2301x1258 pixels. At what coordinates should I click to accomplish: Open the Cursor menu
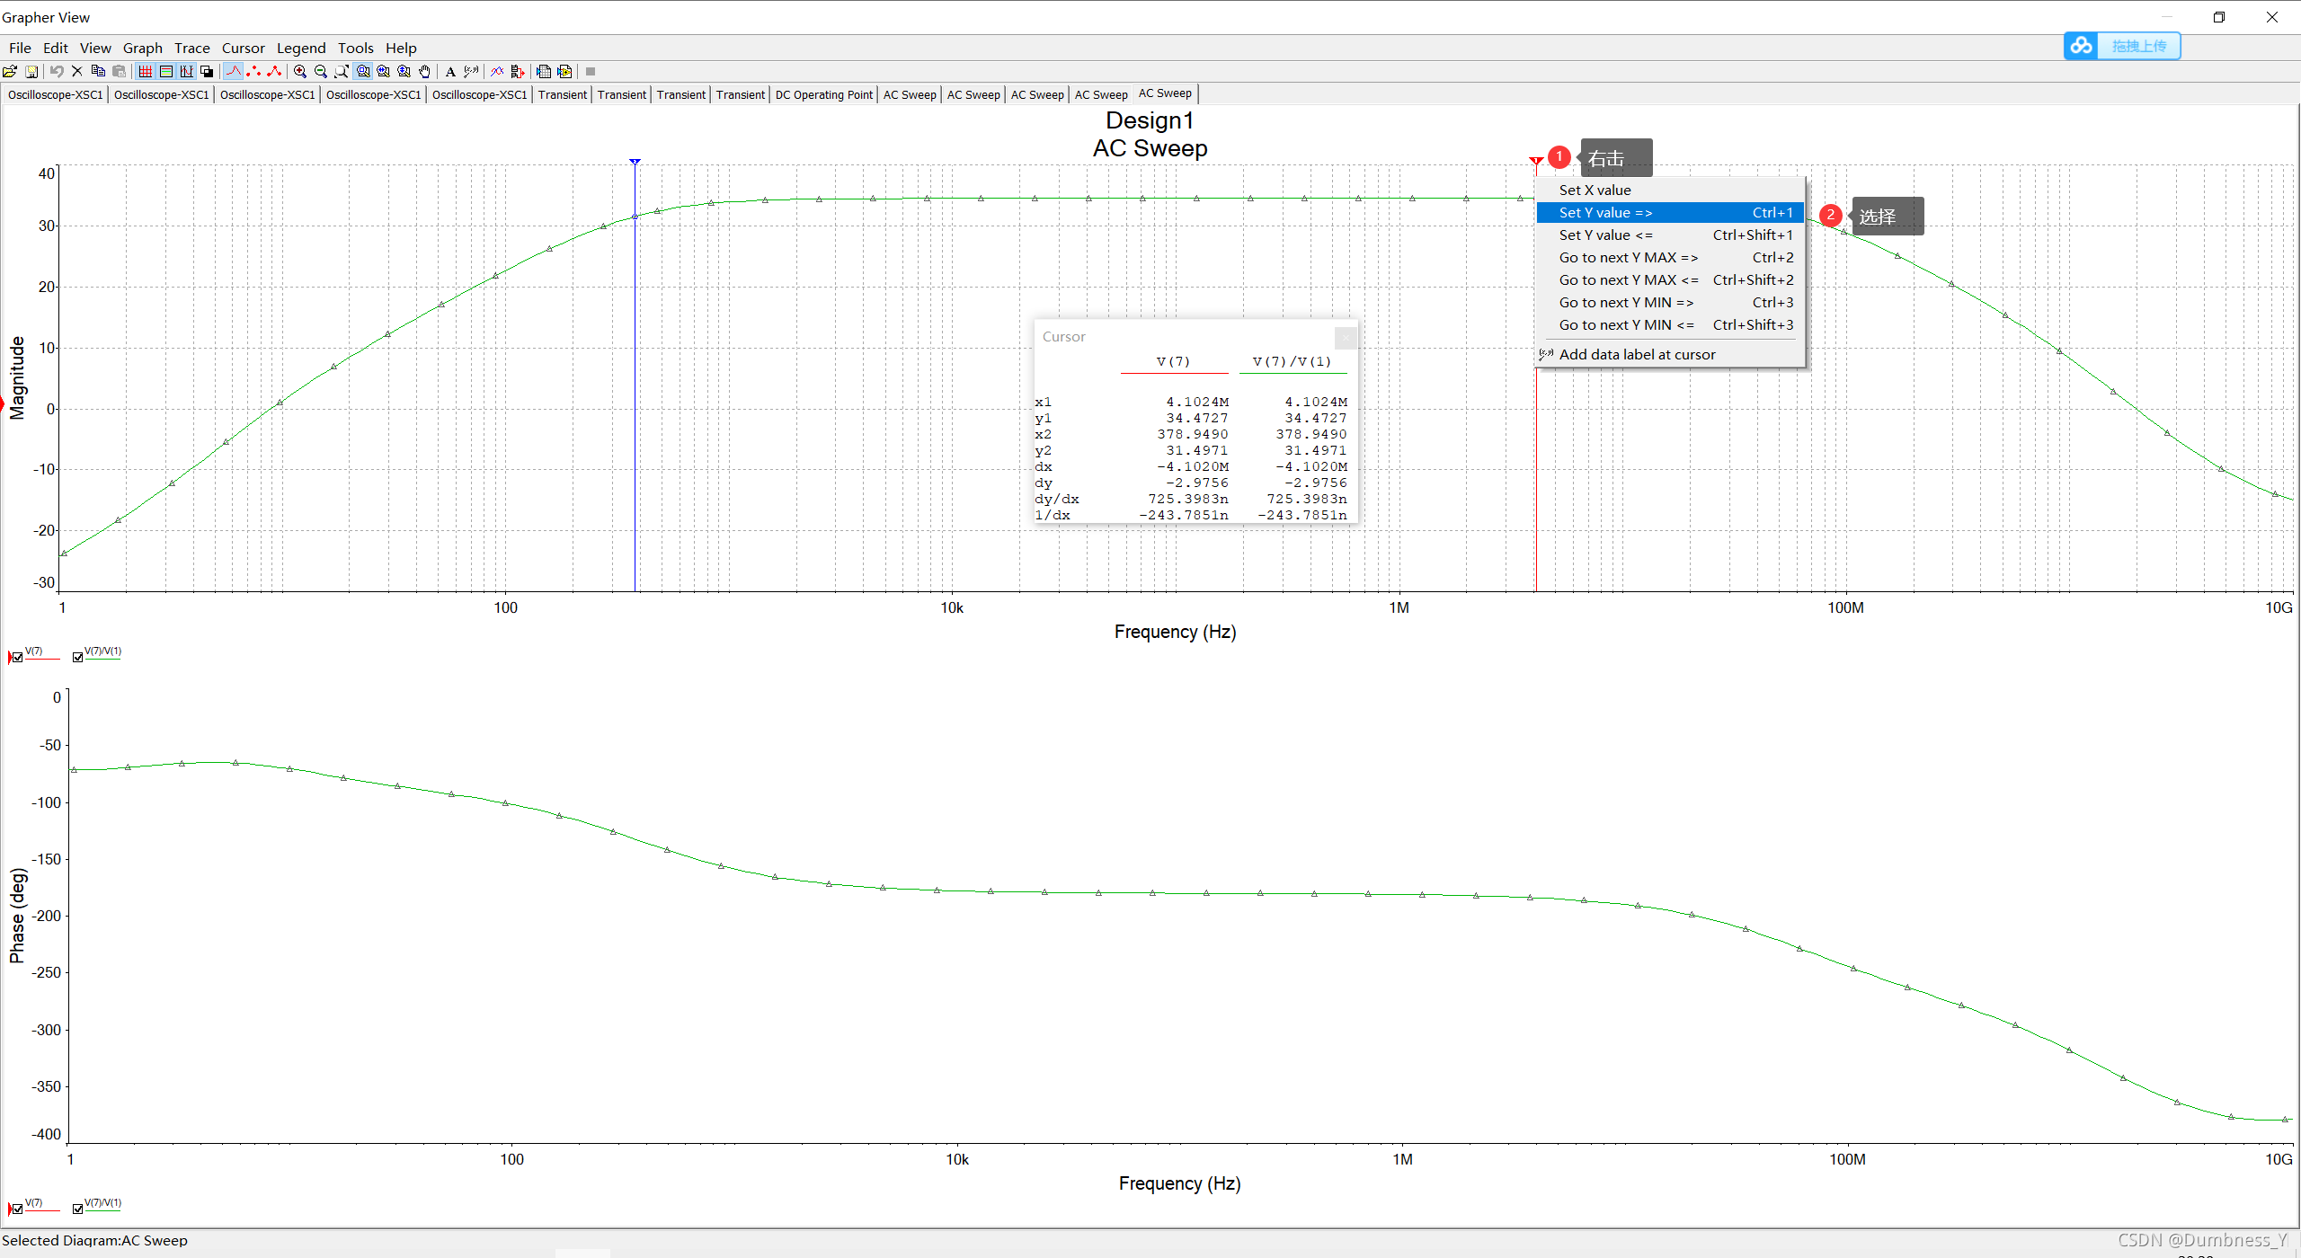243,49
